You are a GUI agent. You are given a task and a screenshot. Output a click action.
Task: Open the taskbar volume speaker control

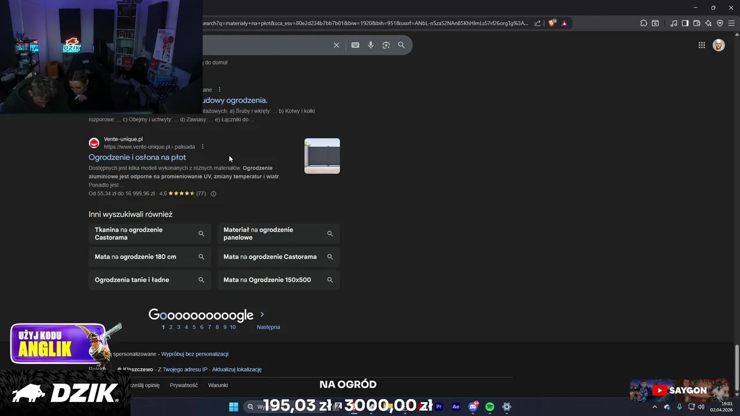(x=701, y=407)
